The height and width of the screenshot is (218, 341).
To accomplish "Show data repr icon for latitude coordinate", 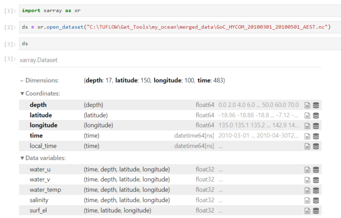I will coord(316,116).
